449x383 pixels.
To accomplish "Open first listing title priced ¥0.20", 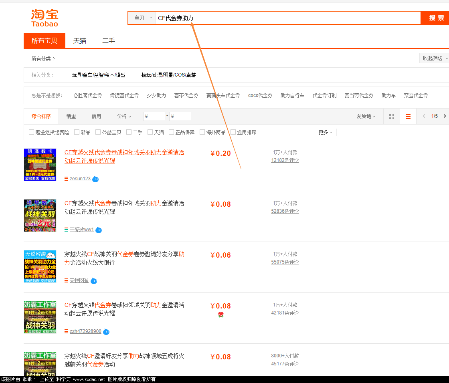I will [x=124, y=157].
